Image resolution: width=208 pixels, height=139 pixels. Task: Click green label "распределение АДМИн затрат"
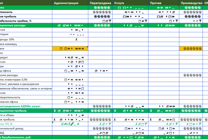(x=20, y=106)
